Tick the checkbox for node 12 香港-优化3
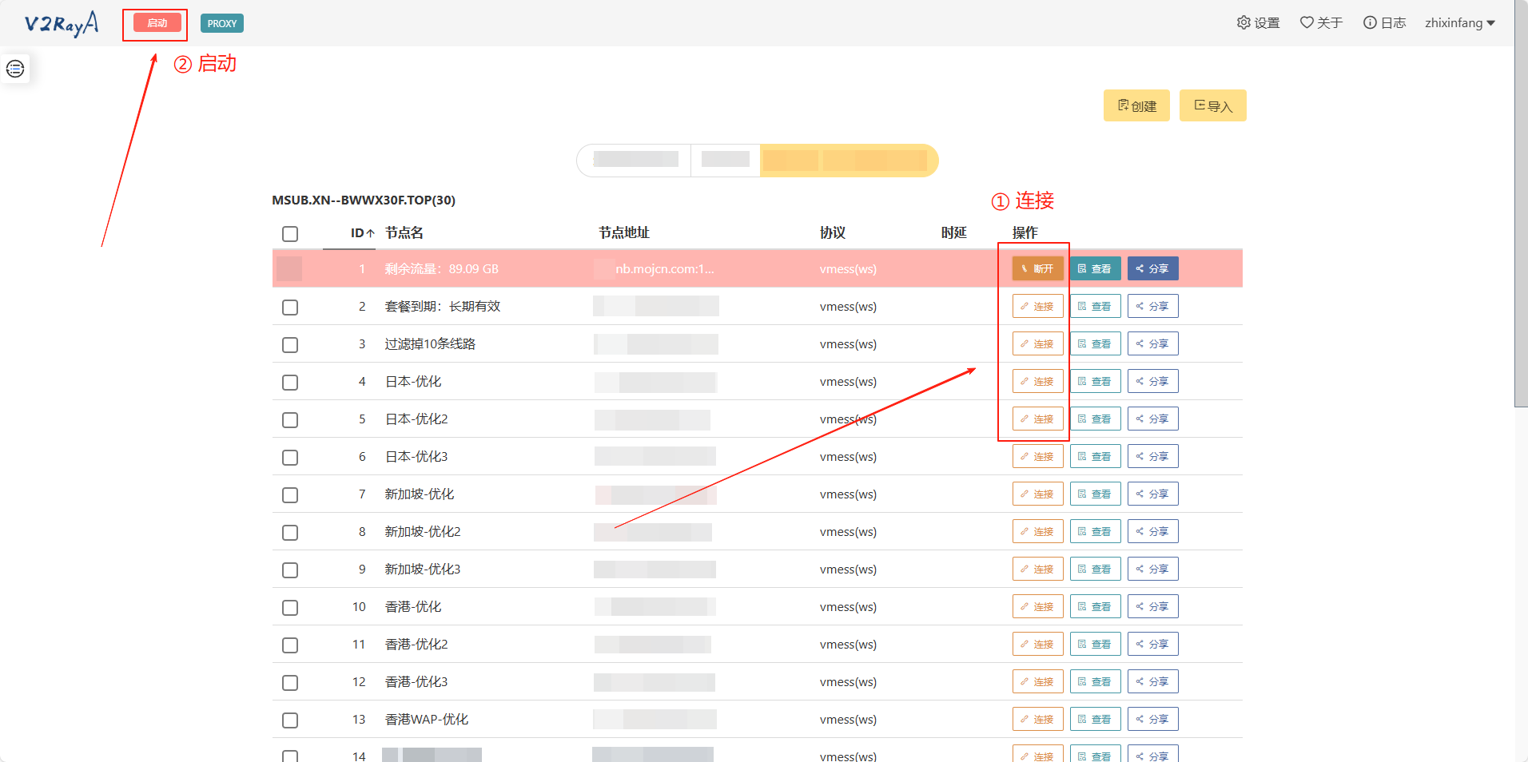The image size is (1528, 762). (290, 683)
